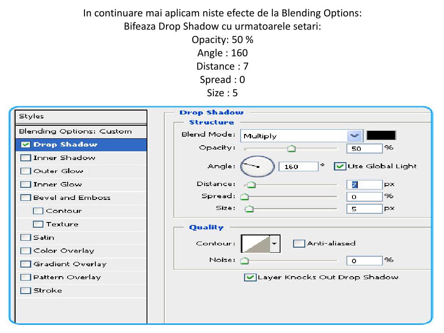The width and height of the screenshot is (444, 333).
Task: Enable the Inner Glow checkbox
Action: pyautogui.click(x=26, y=184)
